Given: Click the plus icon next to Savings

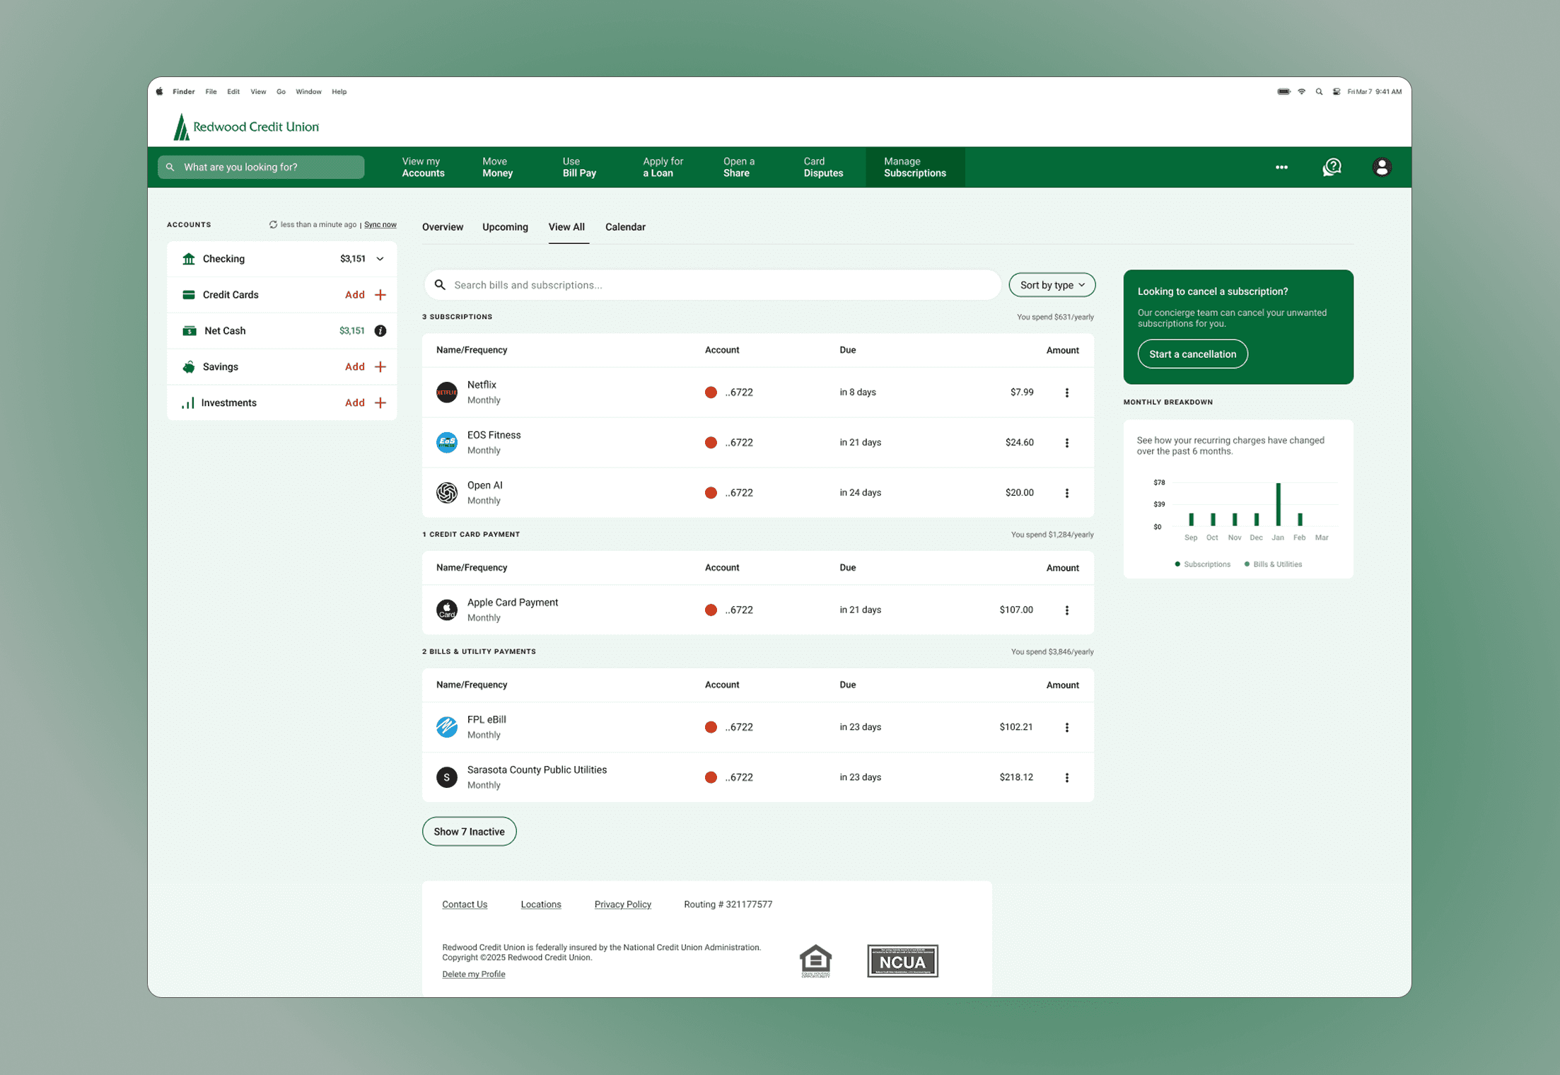Looking at the screenshot, I should coord(380,367).
